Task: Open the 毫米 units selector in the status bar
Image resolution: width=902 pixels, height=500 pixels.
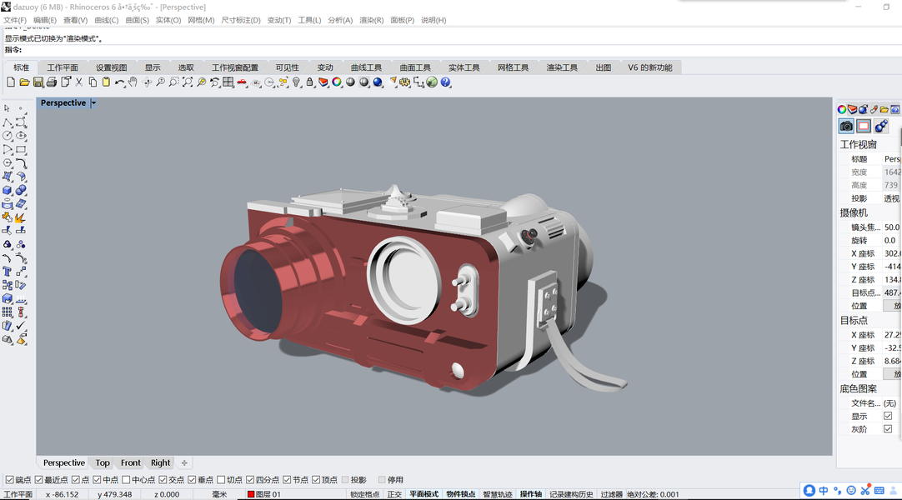Action: pyautogui.click(x=220, y=494)
